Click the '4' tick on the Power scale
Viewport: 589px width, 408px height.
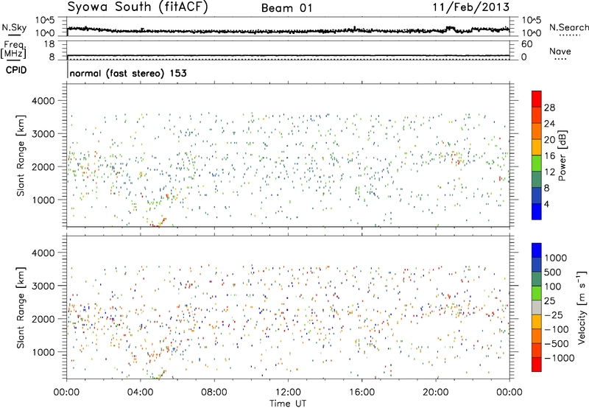point(546,204)
